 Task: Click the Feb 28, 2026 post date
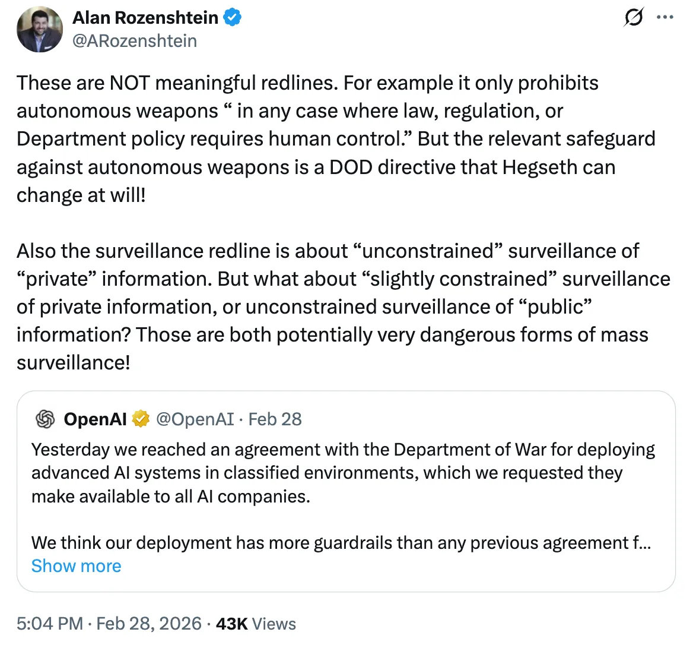pos(149,624)
